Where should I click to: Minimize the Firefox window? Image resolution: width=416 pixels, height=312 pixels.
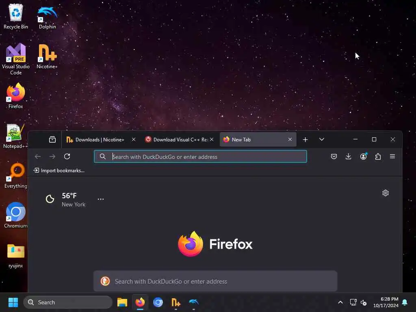[x=355, y=139]
